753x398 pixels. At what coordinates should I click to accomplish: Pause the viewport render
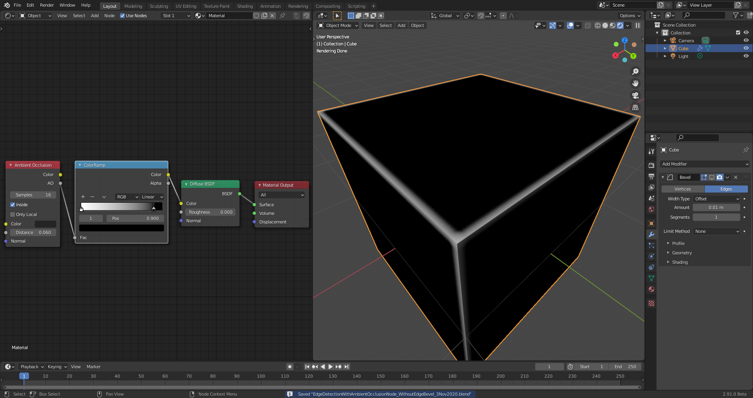tap(638, 25)
